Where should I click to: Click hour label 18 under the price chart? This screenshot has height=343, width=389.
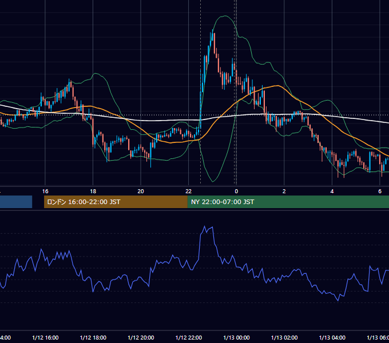pyautogui.click(x=93, y=192)
